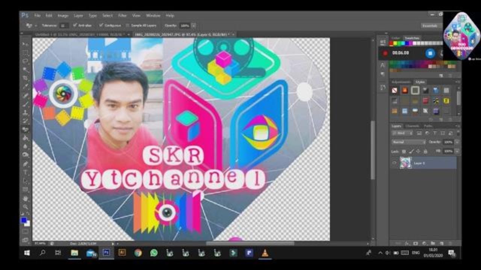This screenshot has width=481, height=270.
Task: Open the collapsed Character panel icon
Action: pyautogui.click(x=383, y=65)
